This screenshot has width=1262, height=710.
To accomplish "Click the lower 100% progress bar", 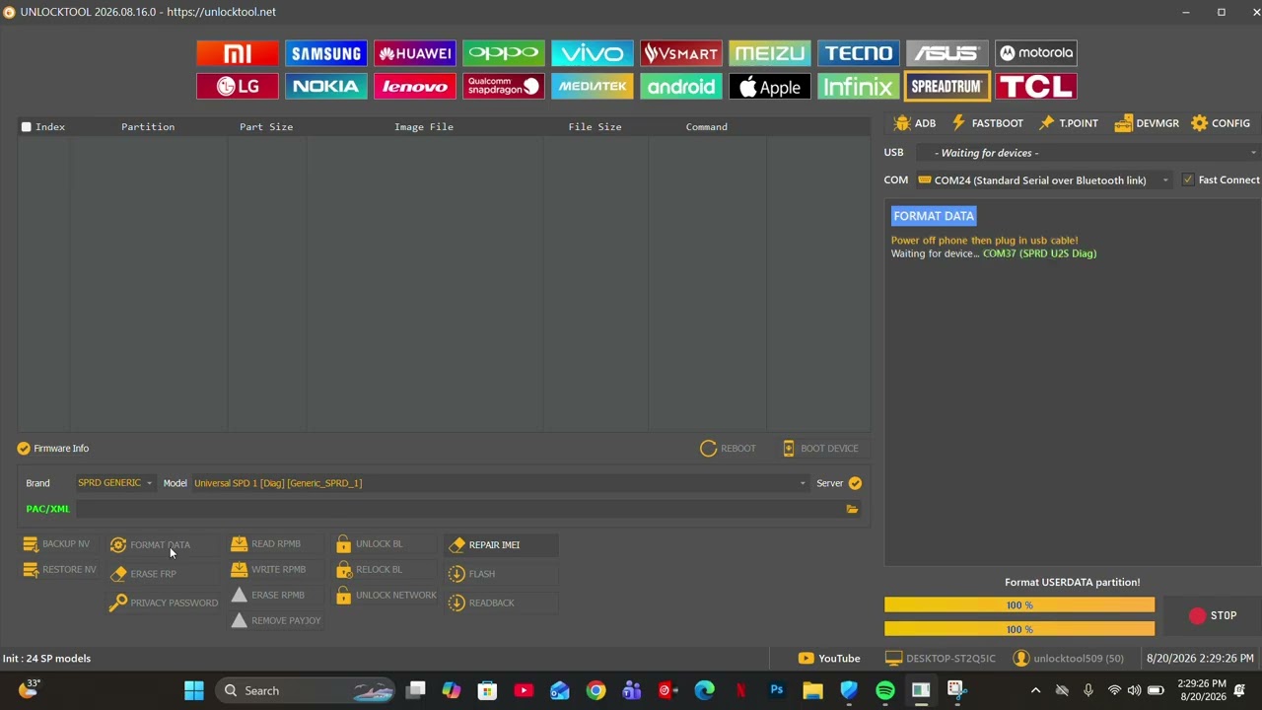I will click(1019, 629).
